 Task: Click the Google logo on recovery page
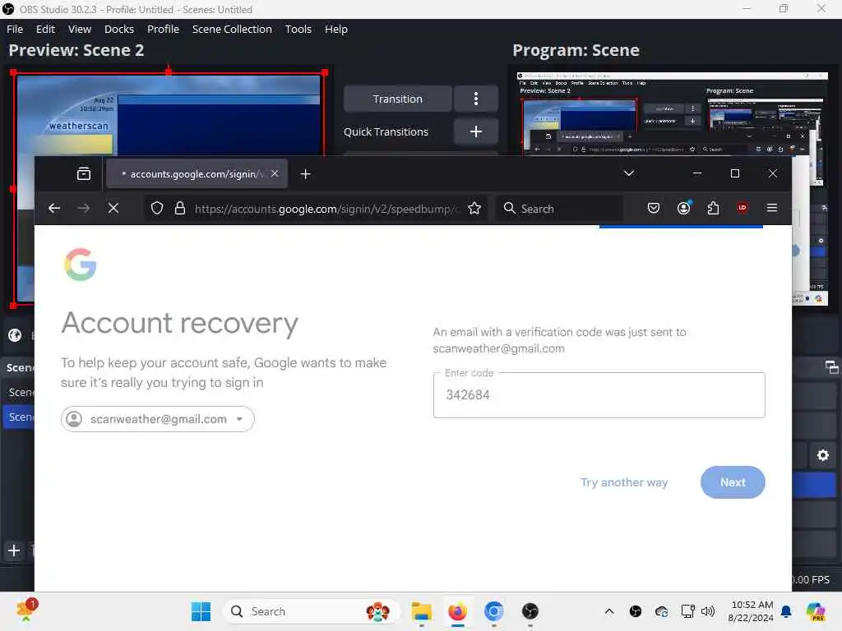click(x=80, y=265)
